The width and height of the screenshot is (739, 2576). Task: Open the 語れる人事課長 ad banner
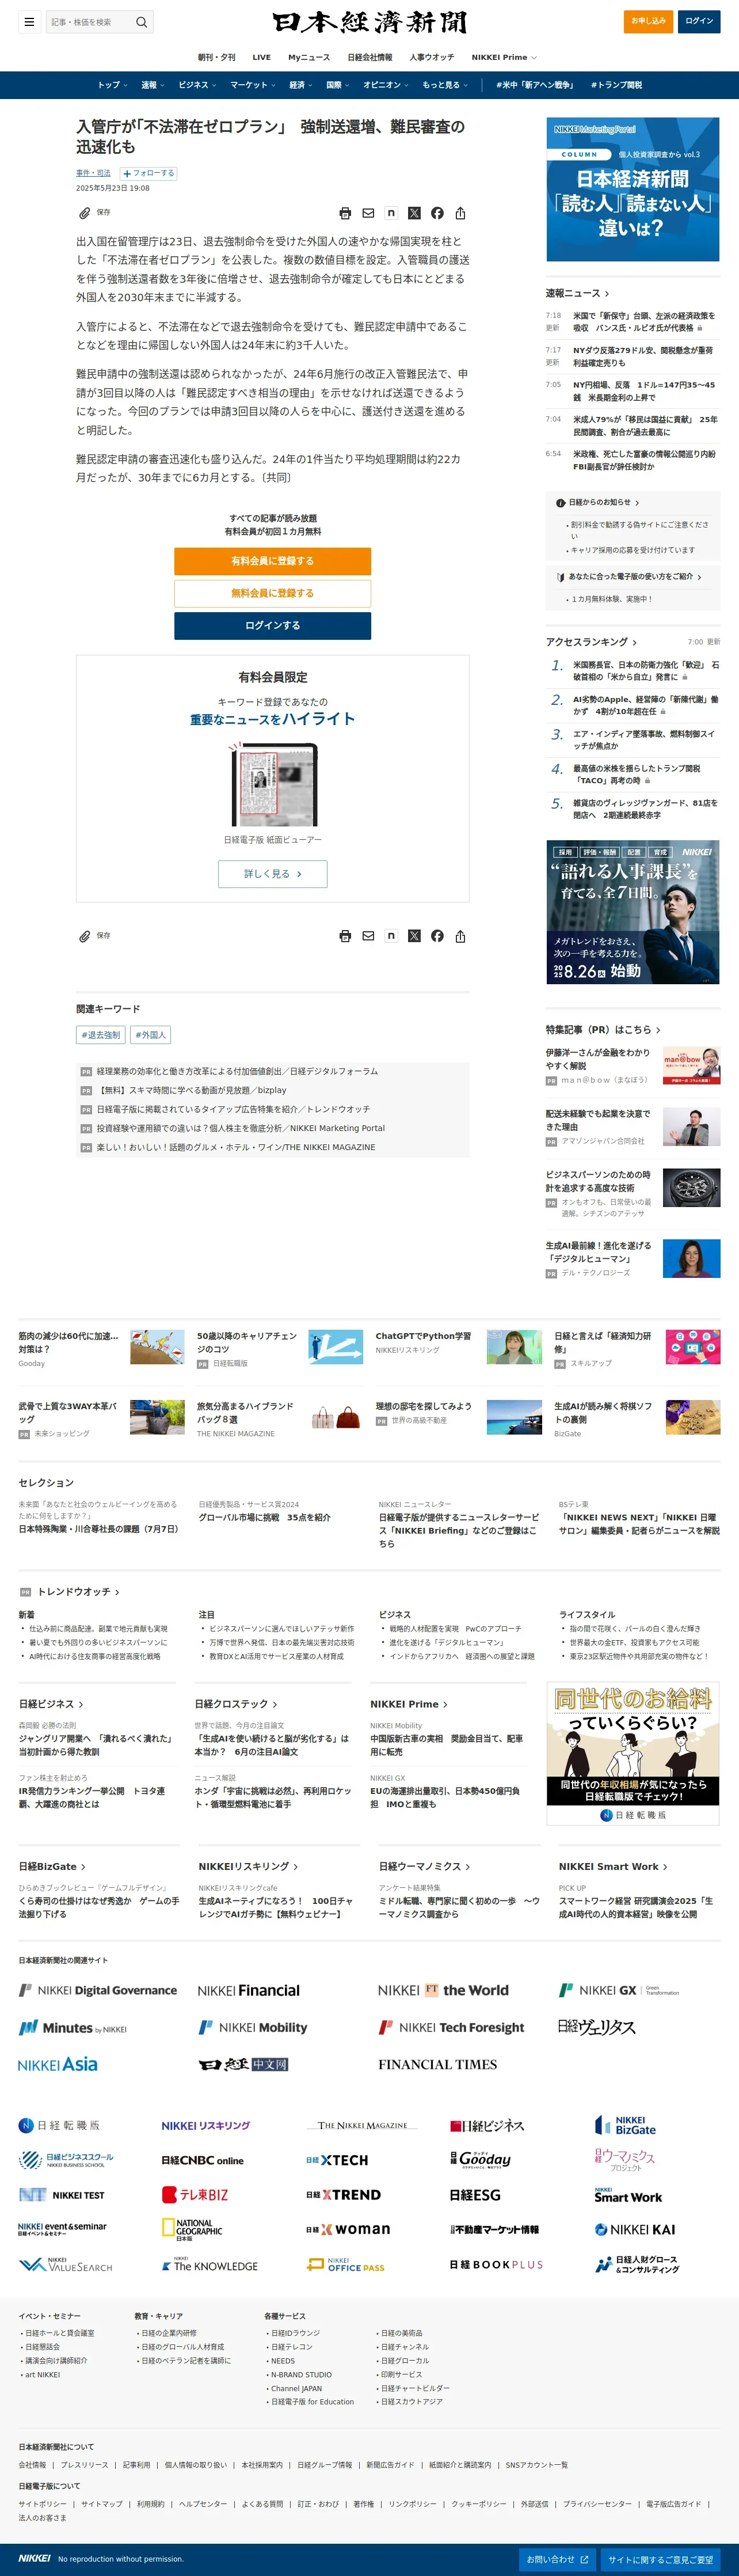(x=633, y=912)
